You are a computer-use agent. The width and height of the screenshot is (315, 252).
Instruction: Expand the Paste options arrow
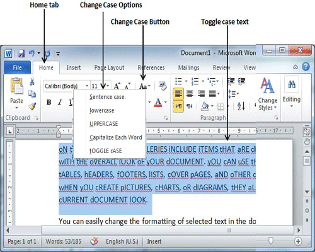pyautogui.click(x=16, y=108)
